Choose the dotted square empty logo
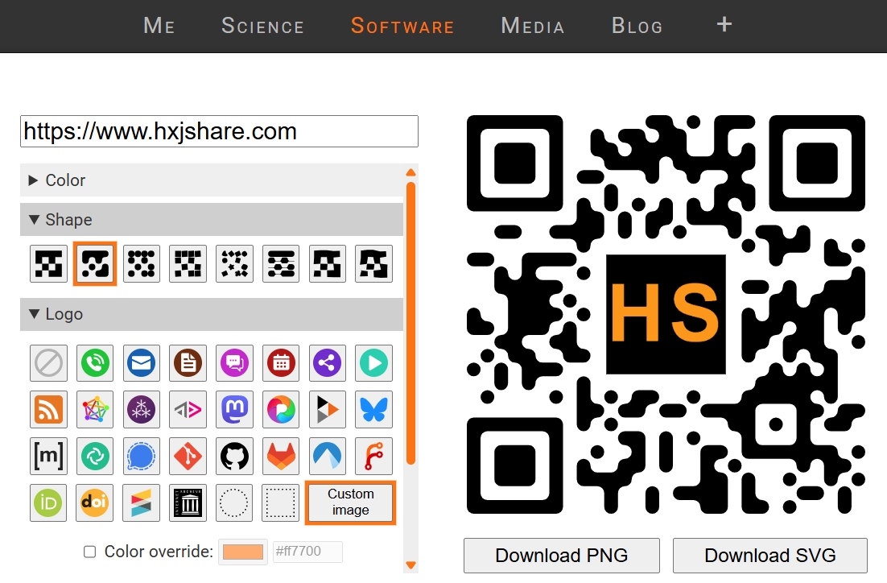The image size is (887, 583). pyautogui.click(x=281, y=502)
